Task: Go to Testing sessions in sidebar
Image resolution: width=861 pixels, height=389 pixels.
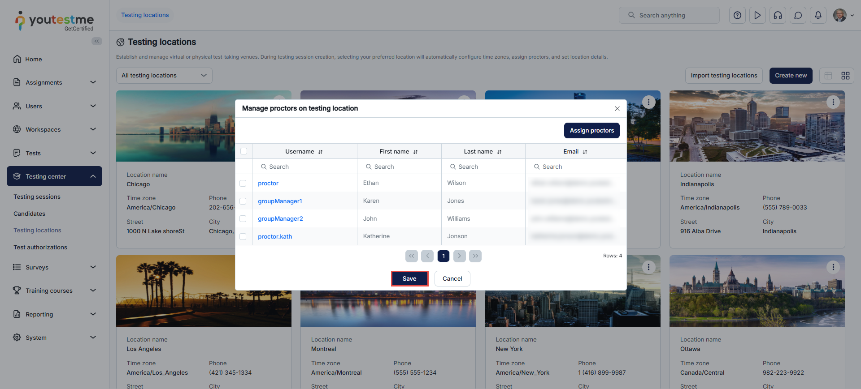Action: point(37,197)
